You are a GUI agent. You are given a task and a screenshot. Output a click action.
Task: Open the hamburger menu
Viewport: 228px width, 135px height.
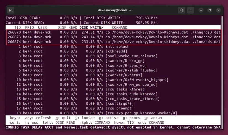click(191, 10)
